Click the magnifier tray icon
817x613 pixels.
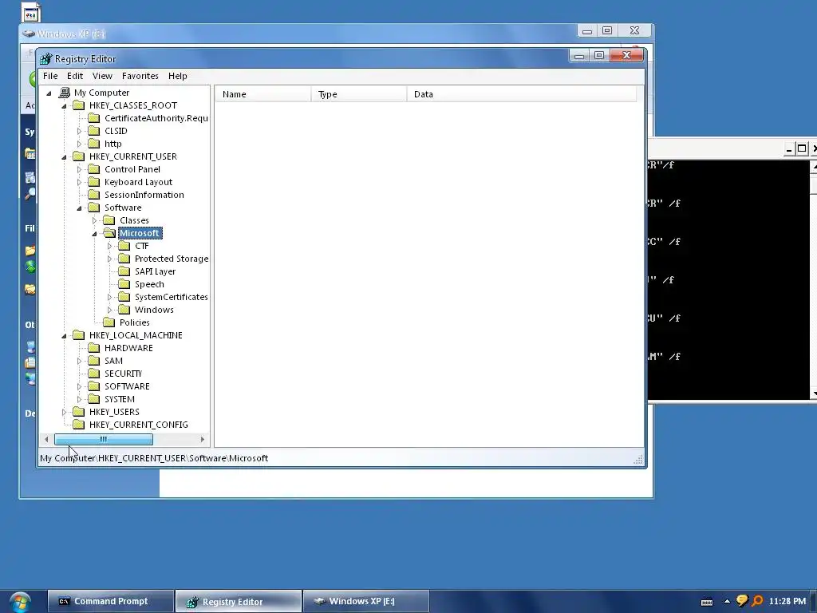point(758,601)
